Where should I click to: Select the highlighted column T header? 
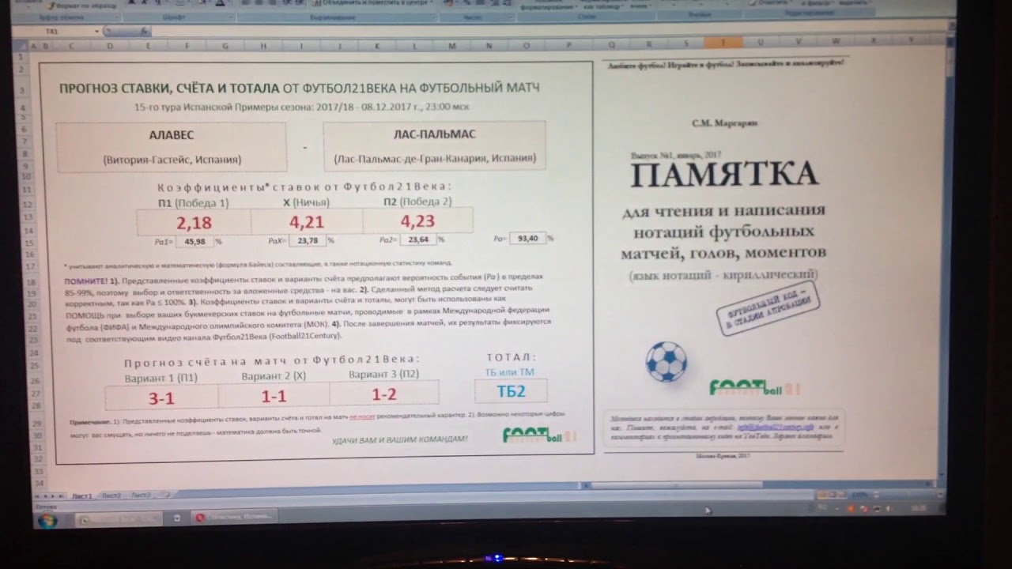click(x=722, y=42)
